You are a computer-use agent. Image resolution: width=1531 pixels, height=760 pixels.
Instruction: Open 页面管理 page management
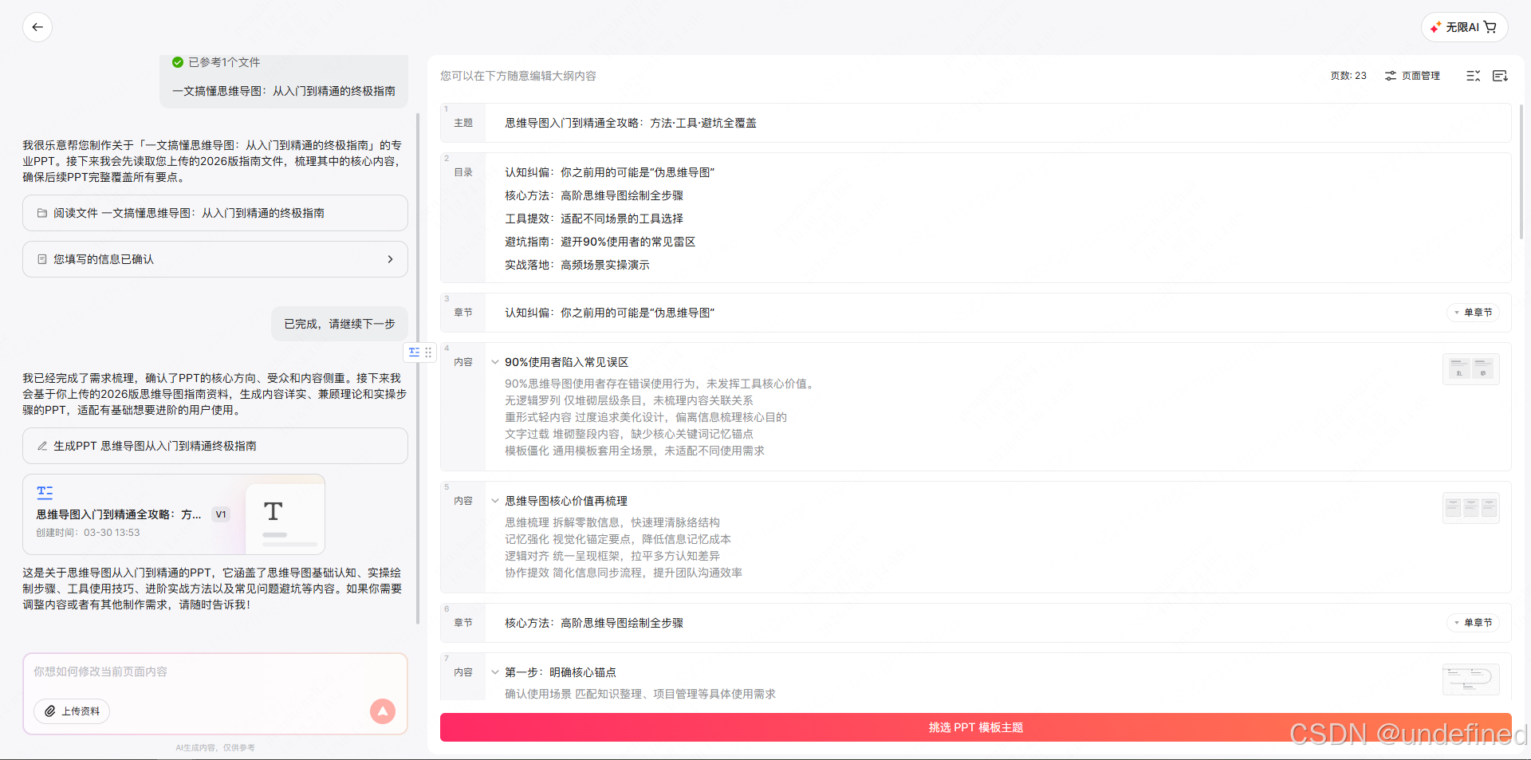click(x=1412, y=76)
